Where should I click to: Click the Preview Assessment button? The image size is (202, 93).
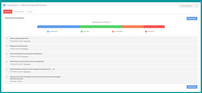(186, 6)
